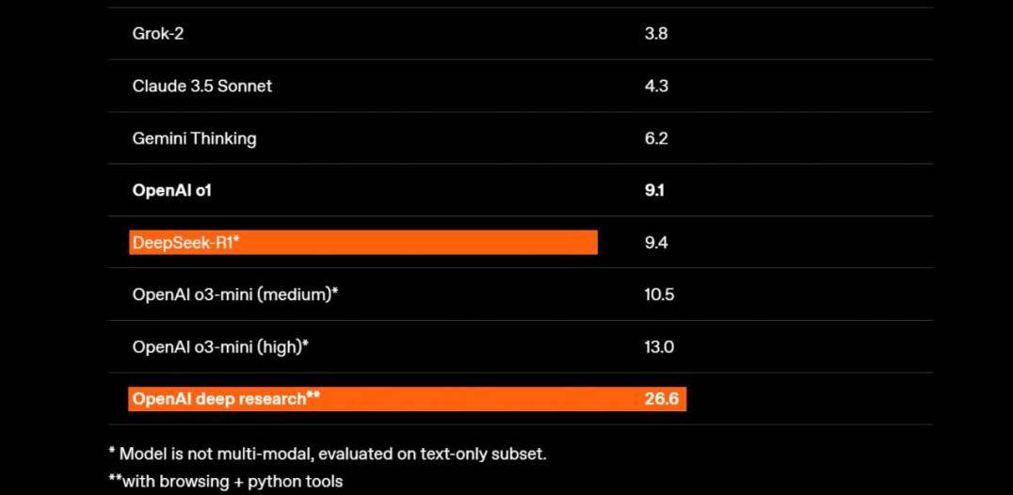
Task: Select the browsing + python tools footnote
Action: pyautogui.click(x=225, y=482)
